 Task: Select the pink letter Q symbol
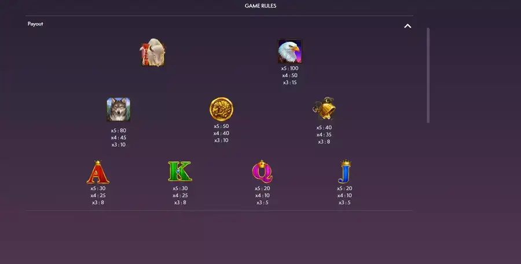(262, 171)
